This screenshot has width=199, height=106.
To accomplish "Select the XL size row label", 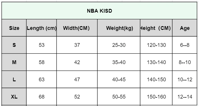I will 14,97.
